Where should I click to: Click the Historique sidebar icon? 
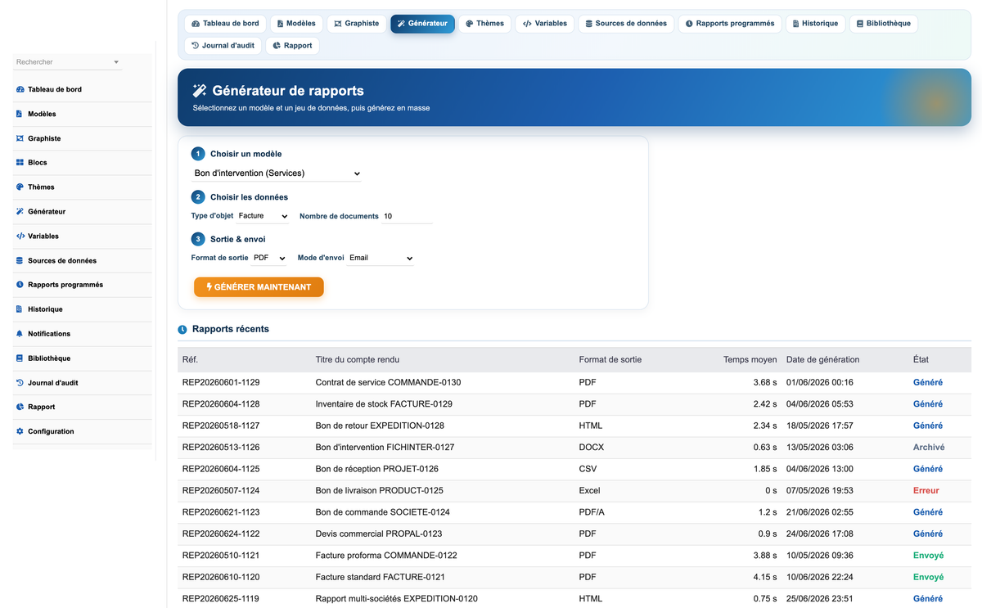tap(20, 309)
